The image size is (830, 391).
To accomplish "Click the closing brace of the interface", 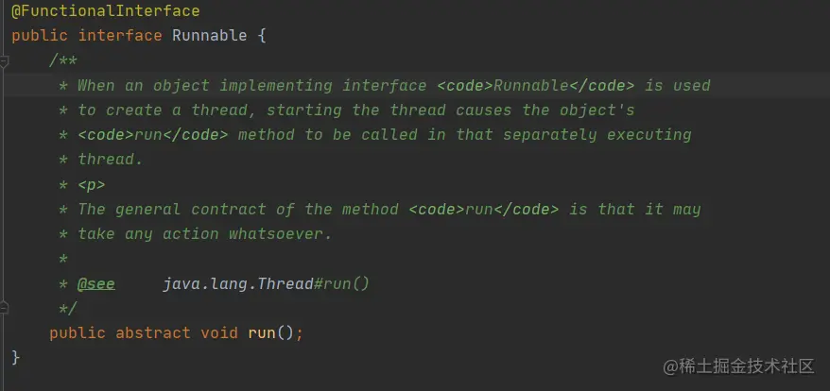I will point(15,358).
